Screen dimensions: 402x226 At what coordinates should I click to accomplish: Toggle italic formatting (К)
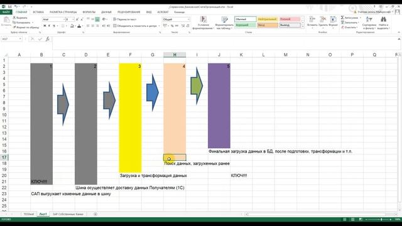pyautogui.click(x=49, y=26)
